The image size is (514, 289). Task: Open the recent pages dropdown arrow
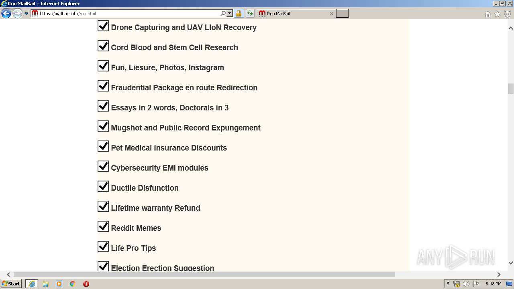pos(27,14)
